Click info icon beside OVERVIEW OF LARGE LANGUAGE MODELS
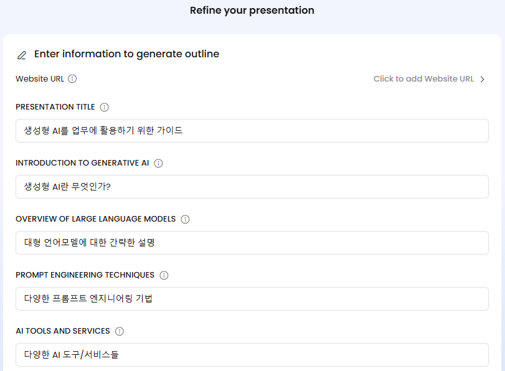 click(x=185, y=219)
